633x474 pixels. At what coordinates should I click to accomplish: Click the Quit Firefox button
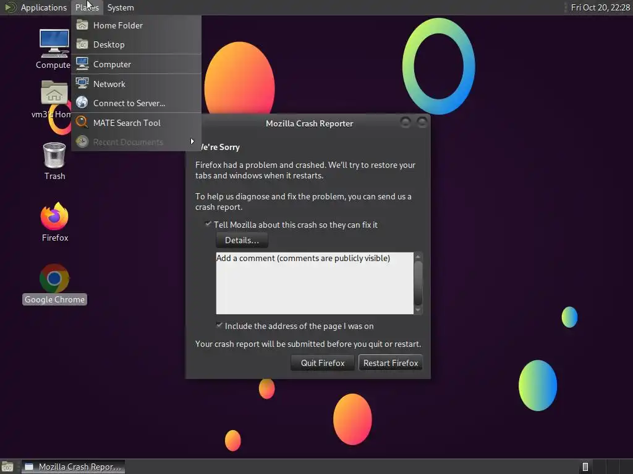point(323,363)
